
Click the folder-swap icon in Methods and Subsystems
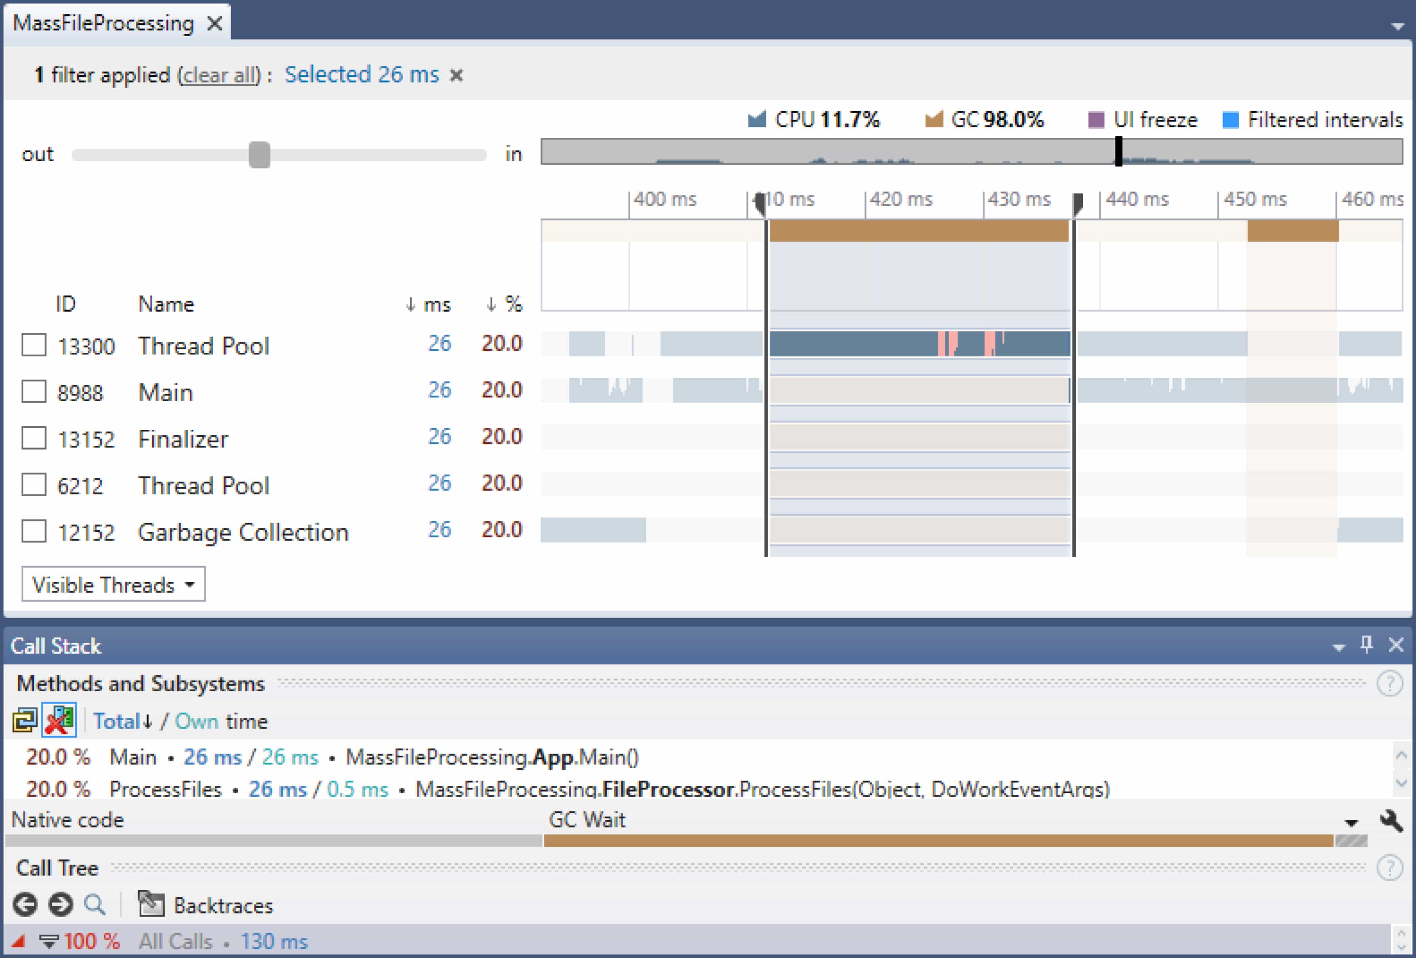24,720
